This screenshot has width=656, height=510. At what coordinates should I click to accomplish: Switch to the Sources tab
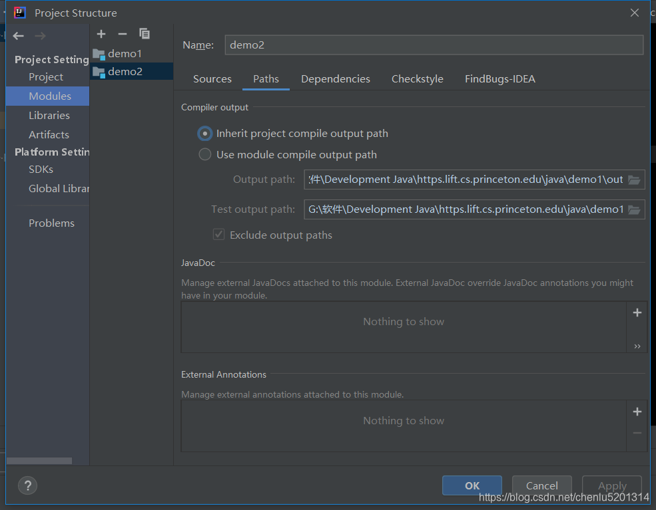[x=212, y=79]
